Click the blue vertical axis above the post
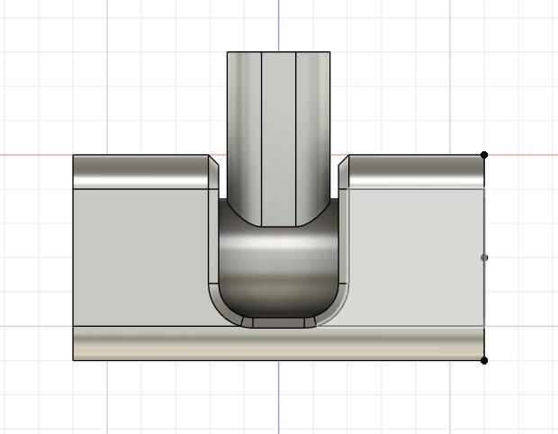558x434 pixels. point(278,23)
